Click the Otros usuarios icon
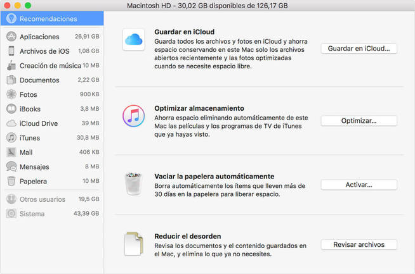Screen dimensions: 415x274 11,199
